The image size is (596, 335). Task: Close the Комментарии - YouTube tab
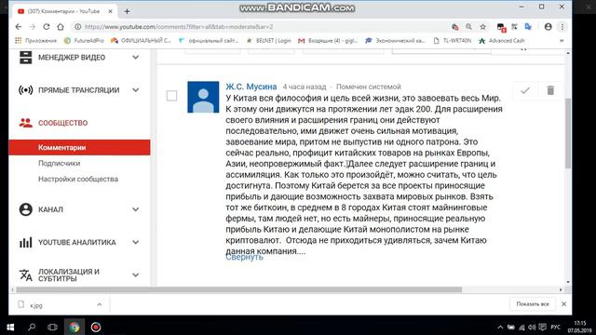[110, 11]
